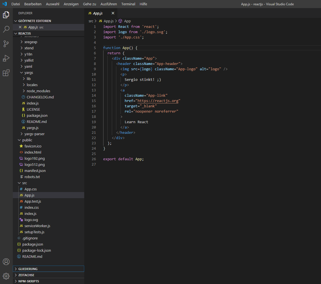Expand the xregexp folder
The height and width of the screenshot is (284, 321).
click(22, 42)
